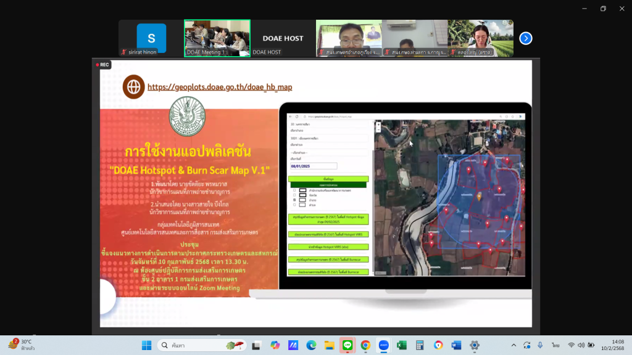The width and height of the screenshot is (632, 355).
Task: Click the map zoom-out minus button
Action: tap(378, 129)
